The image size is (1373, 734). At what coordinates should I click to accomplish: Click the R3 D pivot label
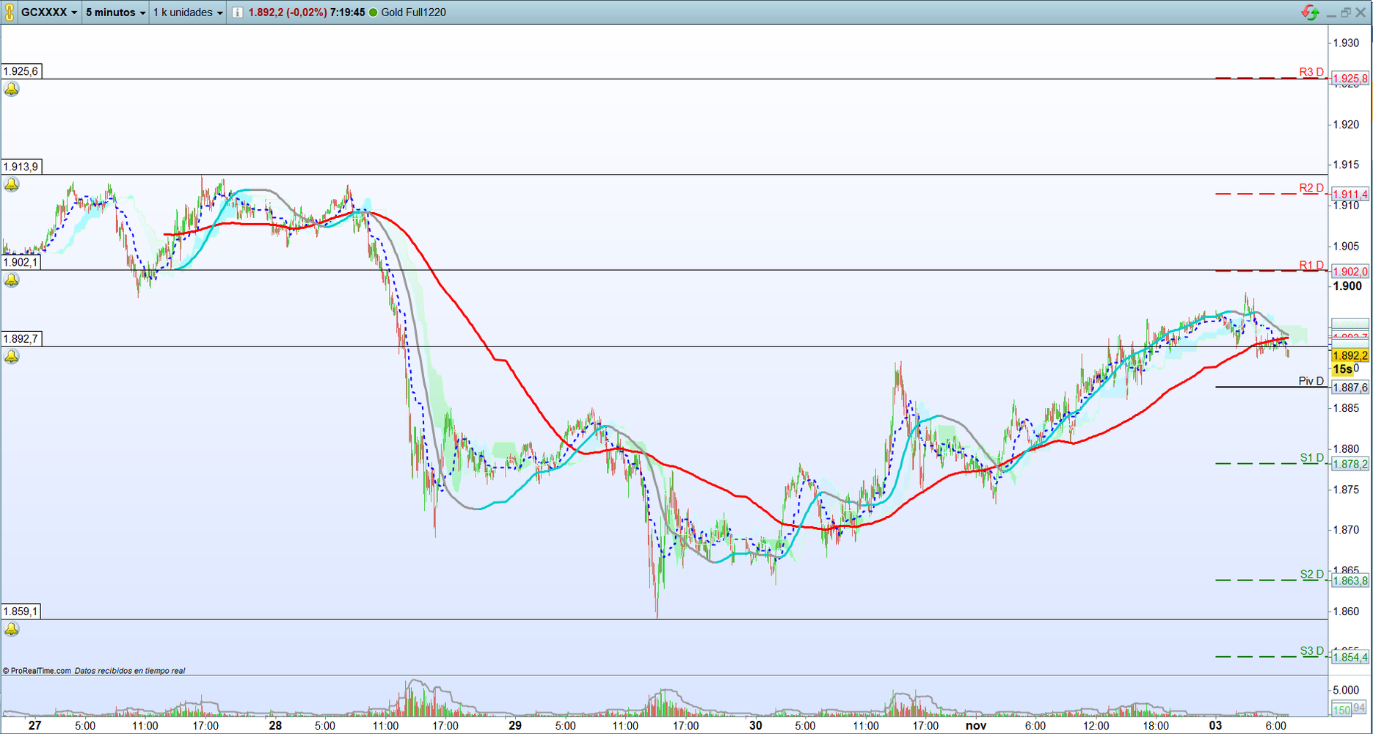[x=1311, y=72]
